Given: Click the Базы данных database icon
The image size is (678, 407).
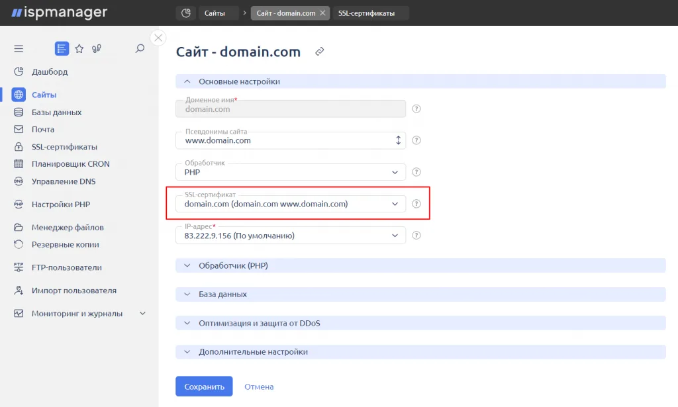Looking at the screenshot, I should [19, 112].
